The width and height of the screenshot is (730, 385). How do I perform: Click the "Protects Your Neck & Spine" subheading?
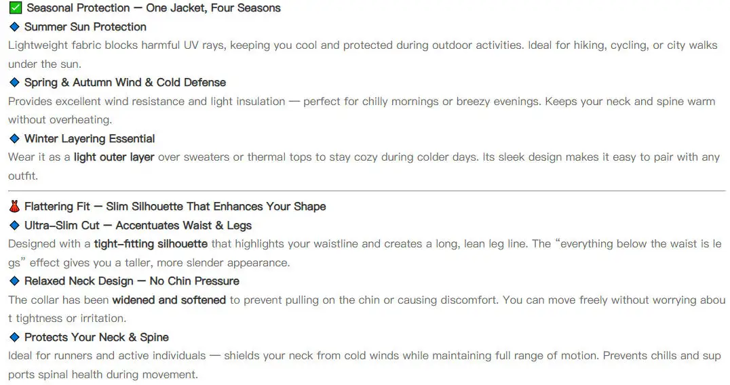point(96,337)
